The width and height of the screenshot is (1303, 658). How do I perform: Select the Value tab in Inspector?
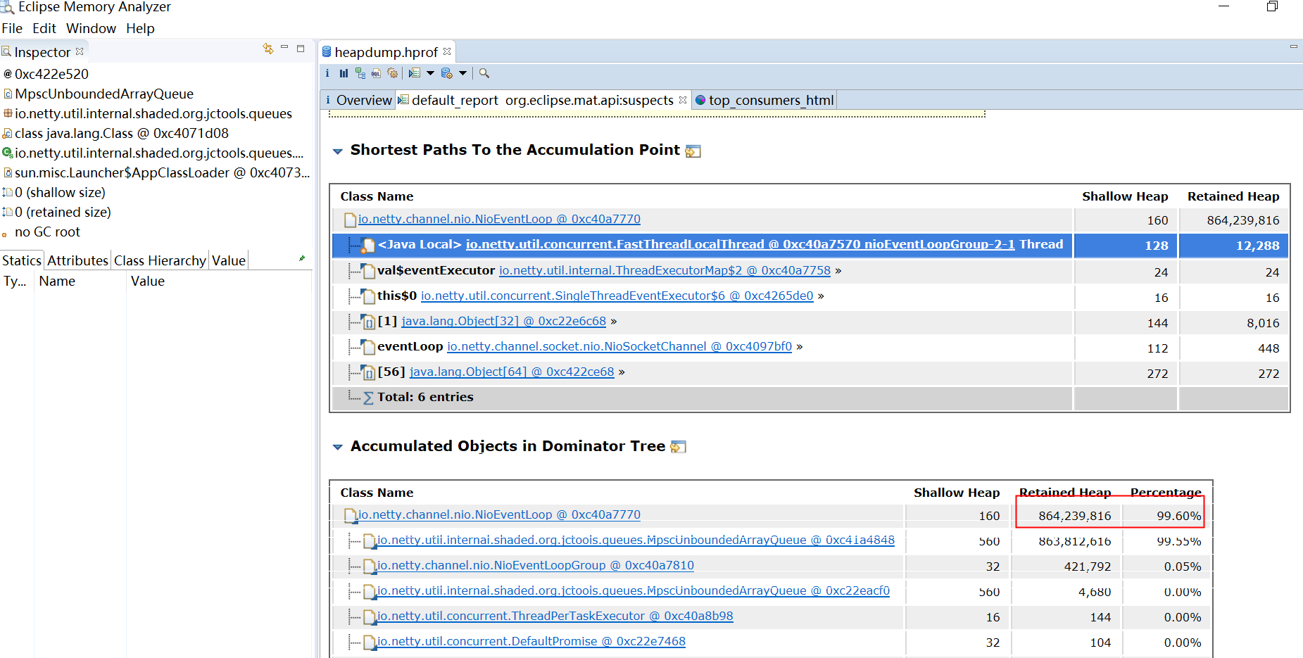(229, 260)
